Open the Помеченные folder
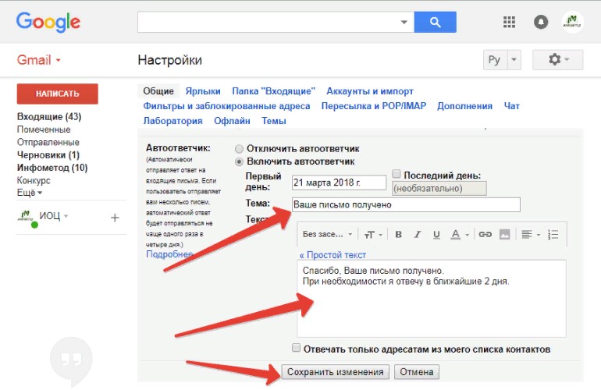 click(44, 129)
